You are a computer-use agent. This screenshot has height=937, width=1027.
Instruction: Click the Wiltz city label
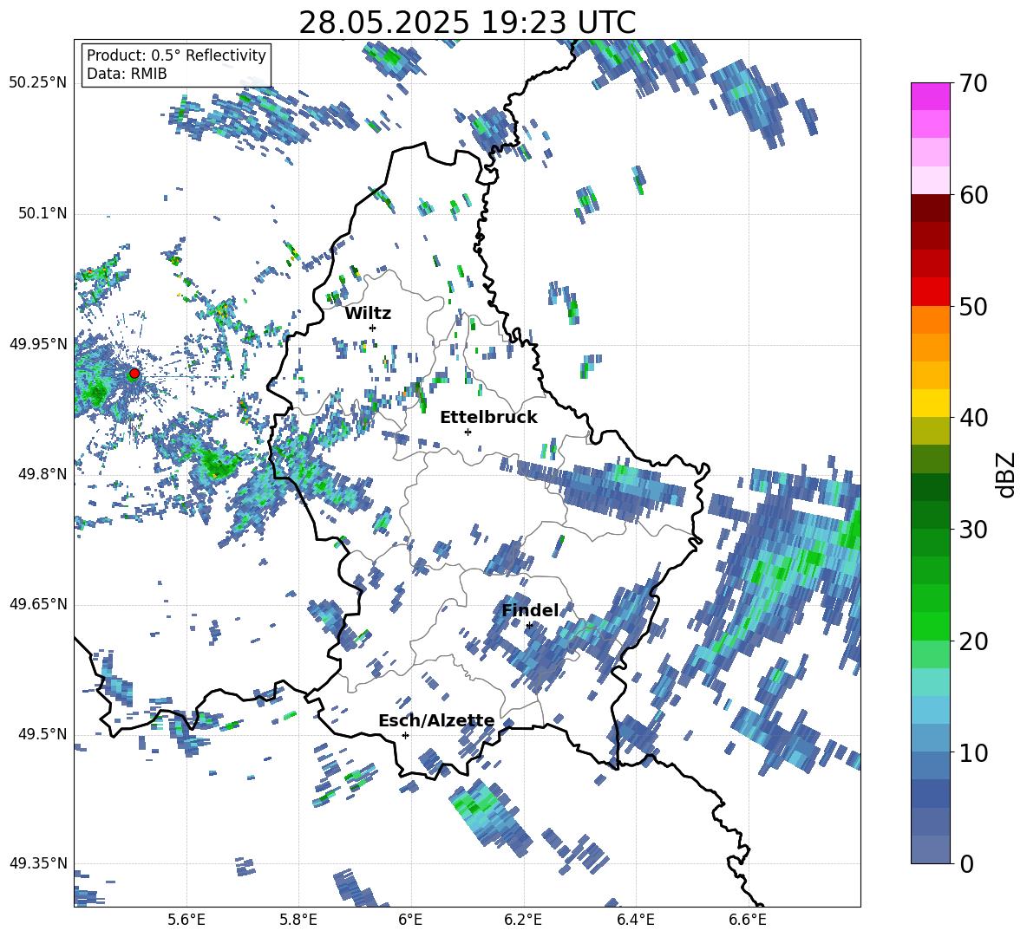[x=368, y=314]
